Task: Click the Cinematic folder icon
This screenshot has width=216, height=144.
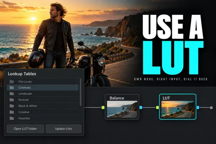Action: (x=12, y=87)
